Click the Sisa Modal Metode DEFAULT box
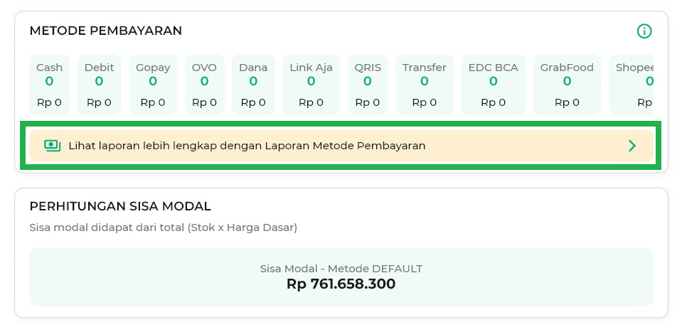The width and height of the screenshot is (682, 327). coord(341,277)
